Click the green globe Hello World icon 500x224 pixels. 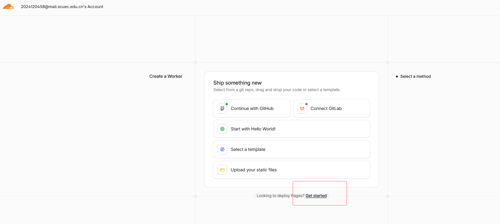point(222,129)
